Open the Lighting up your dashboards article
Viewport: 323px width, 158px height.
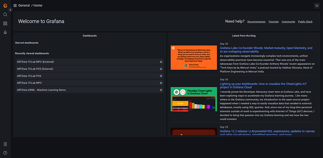[263, 86]
